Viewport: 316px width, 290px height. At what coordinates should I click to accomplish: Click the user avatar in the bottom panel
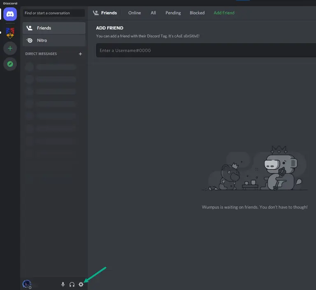tap(27, 284)
